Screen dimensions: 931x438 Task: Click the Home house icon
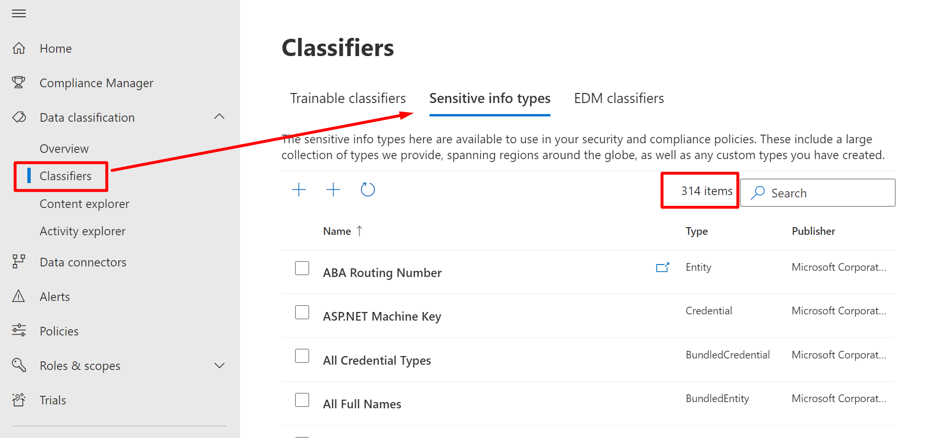click(x=19, y=48)
